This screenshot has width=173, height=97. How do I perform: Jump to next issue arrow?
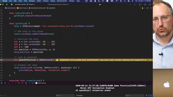click(144, 8)
